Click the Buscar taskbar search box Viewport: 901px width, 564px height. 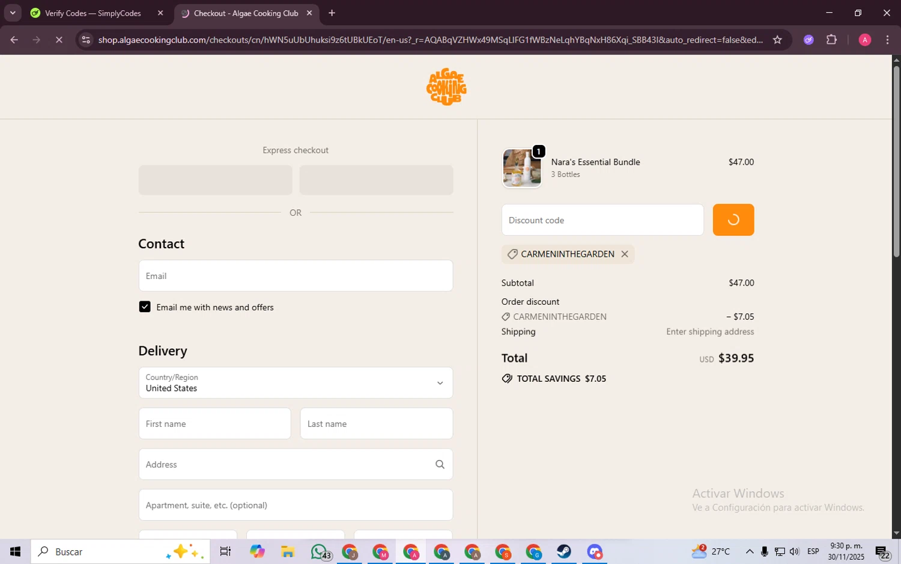[120, 551]
